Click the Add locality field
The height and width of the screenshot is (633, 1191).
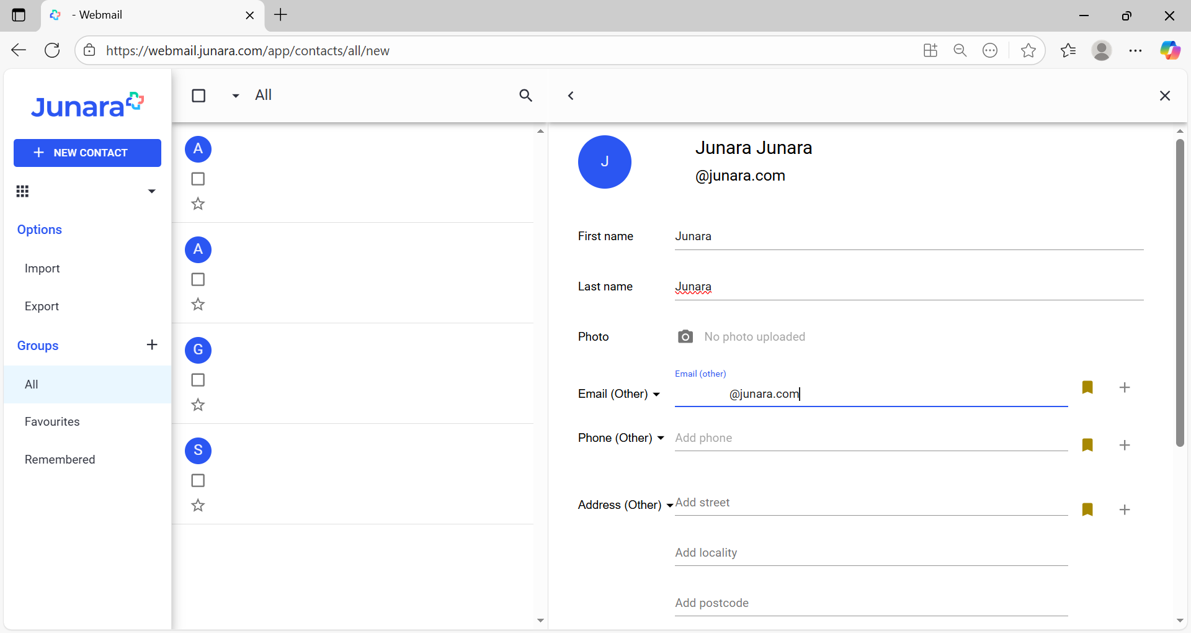tap(871, 553)
